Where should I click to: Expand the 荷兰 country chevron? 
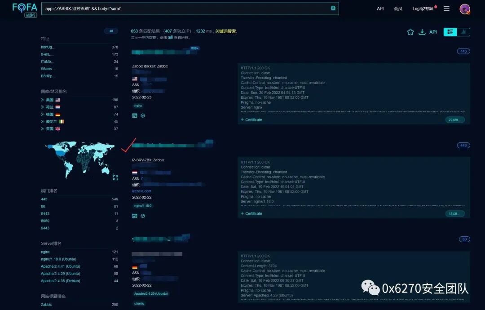pos(42,107)
